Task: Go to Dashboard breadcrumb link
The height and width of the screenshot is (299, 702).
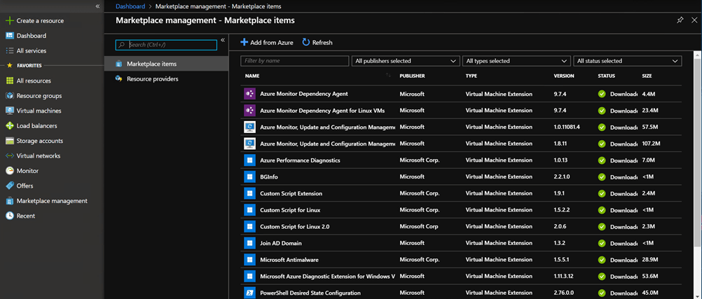Action: tap(130, 6)
